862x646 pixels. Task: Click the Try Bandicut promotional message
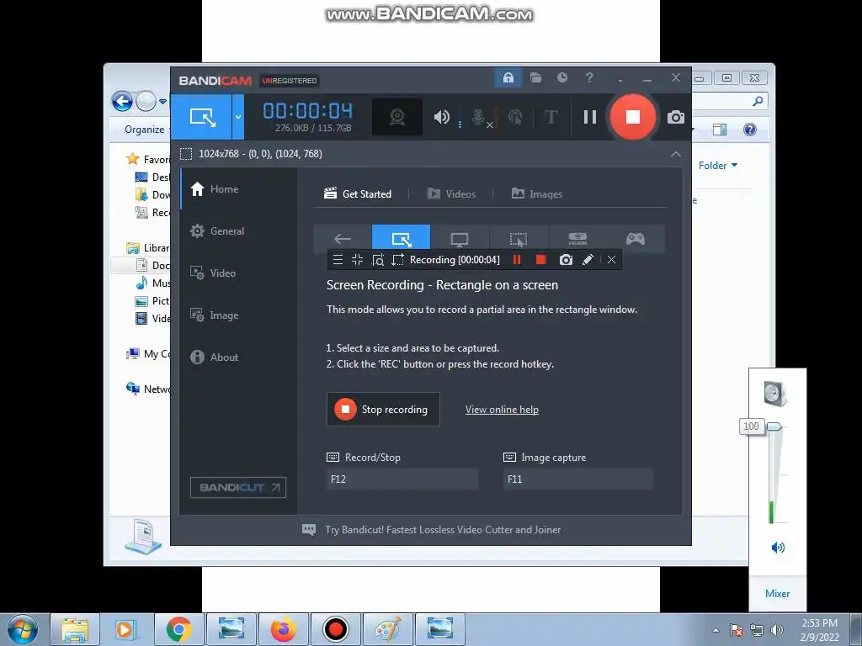(x=443, y=530)
